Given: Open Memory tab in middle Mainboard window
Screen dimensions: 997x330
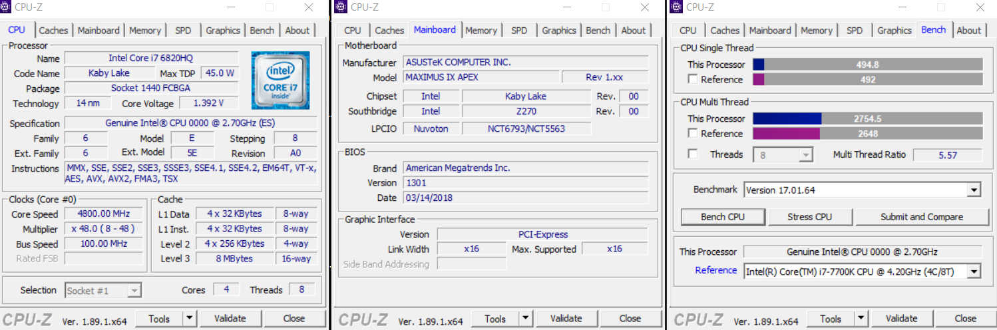Looking at the screenshot, I should (481, 31).
